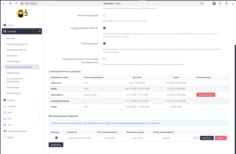Viewport: 236px width, 154px height.
Task: Click the RouteRich bearded logo
Action: click(22, 13)
